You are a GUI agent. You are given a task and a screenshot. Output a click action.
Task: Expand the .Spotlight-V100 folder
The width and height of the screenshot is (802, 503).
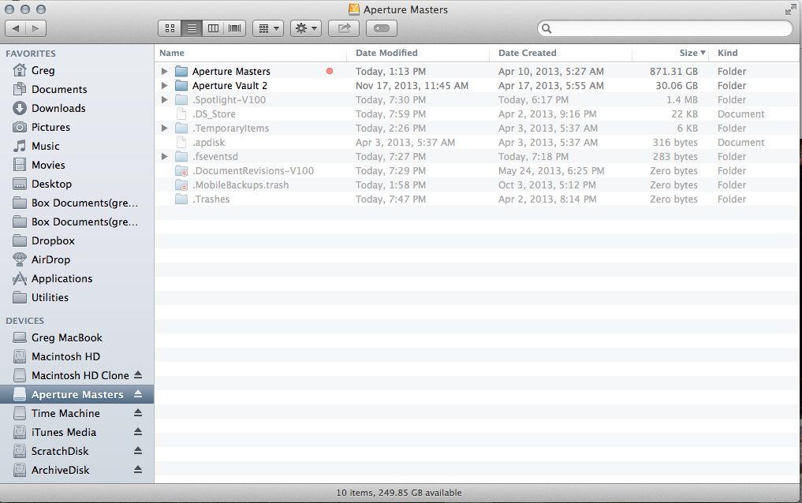pos(164,100)
